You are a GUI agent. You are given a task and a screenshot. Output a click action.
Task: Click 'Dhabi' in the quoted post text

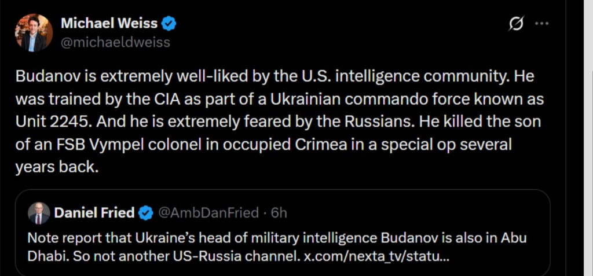(x=45, y=255)
